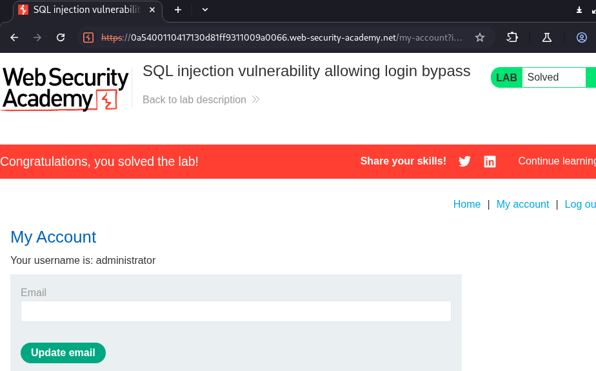The image size is (596, 371).
Task: Click the lab title heading text
Action: click(x=306, y=71)
